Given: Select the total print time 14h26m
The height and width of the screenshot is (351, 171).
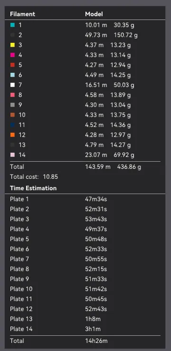Looking at the screenshot, I should [x=96, y=341].
